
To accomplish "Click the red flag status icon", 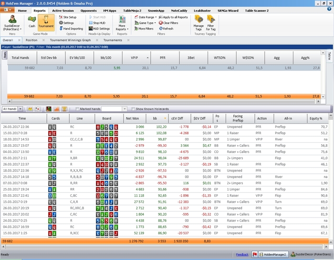I will click(254, 254).
